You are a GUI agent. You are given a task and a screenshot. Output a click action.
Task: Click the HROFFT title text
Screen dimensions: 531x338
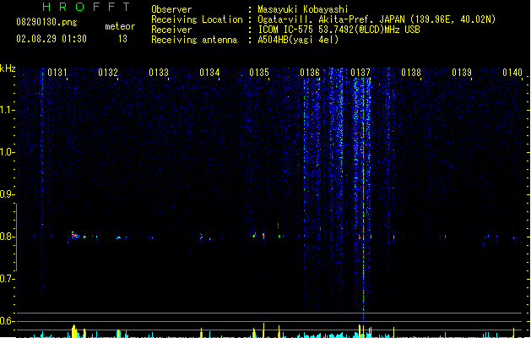pos(86,7)
